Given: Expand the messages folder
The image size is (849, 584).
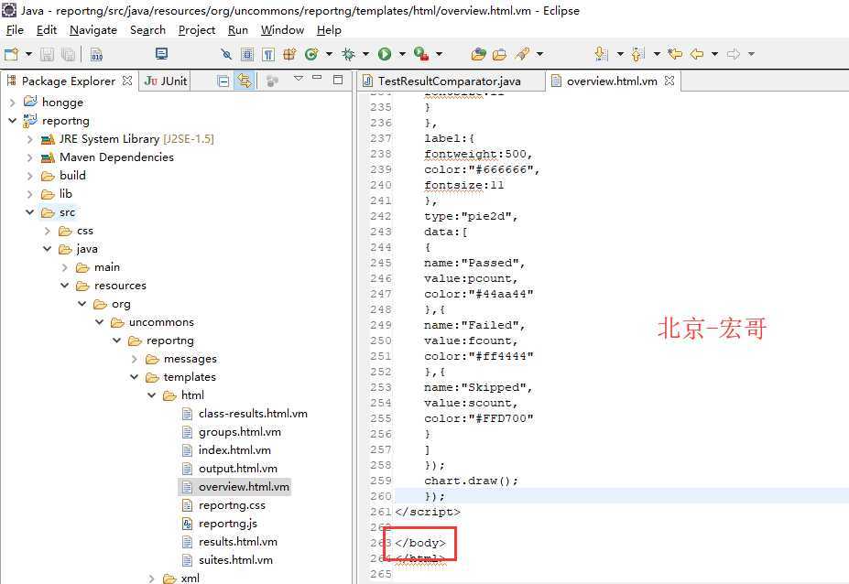Looking at the screenshot, I should (x=135, y=359).
